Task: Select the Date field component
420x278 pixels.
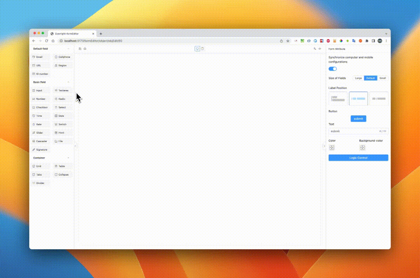Action: pos(63,116)
